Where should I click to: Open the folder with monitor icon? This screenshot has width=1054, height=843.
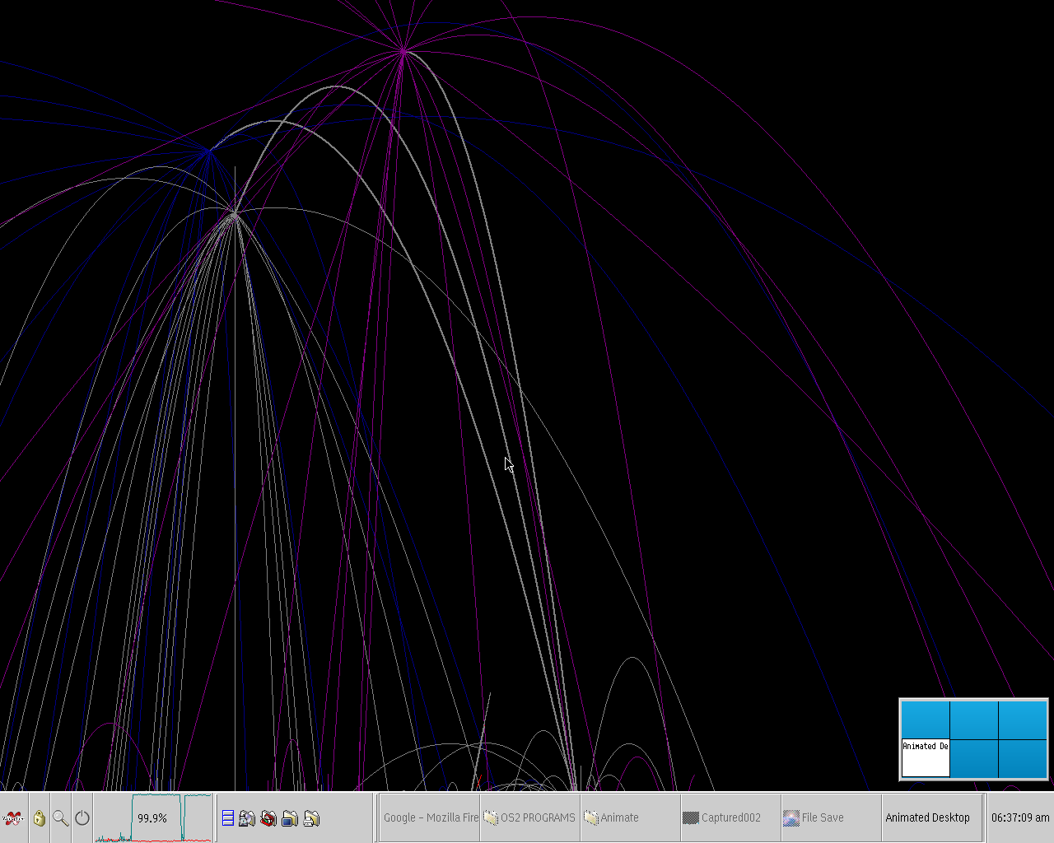290,818
